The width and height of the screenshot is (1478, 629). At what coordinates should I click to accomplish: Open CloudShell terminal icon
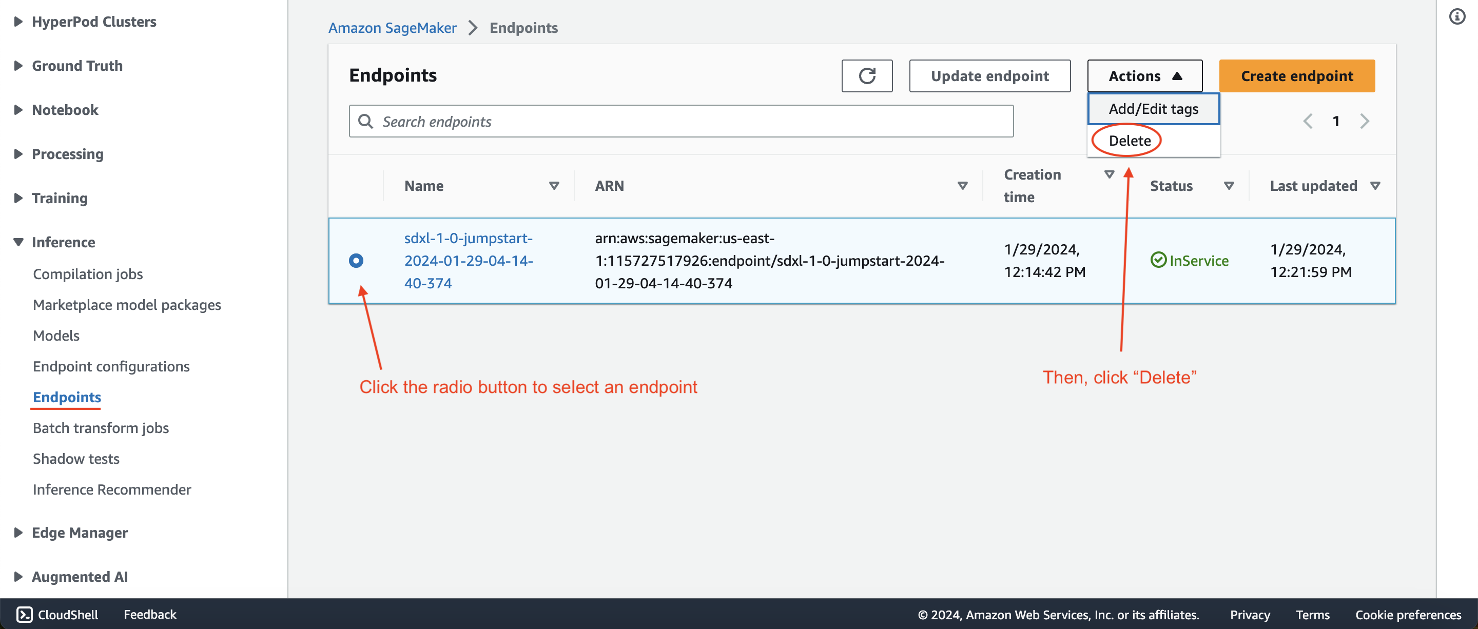tap(24, 614)
